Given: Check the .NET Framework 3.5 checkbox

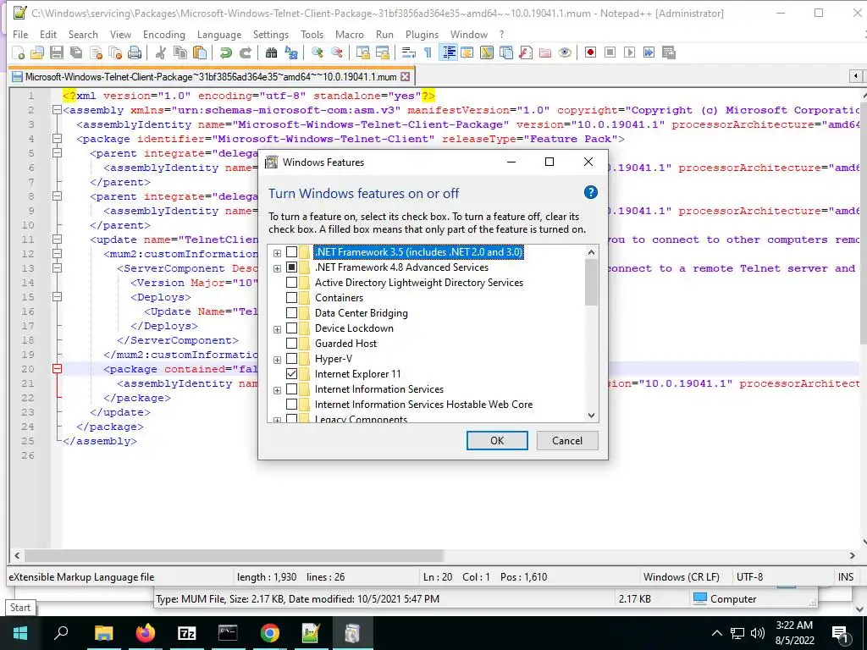Looking at the screenshot, I should click(291, 252).
